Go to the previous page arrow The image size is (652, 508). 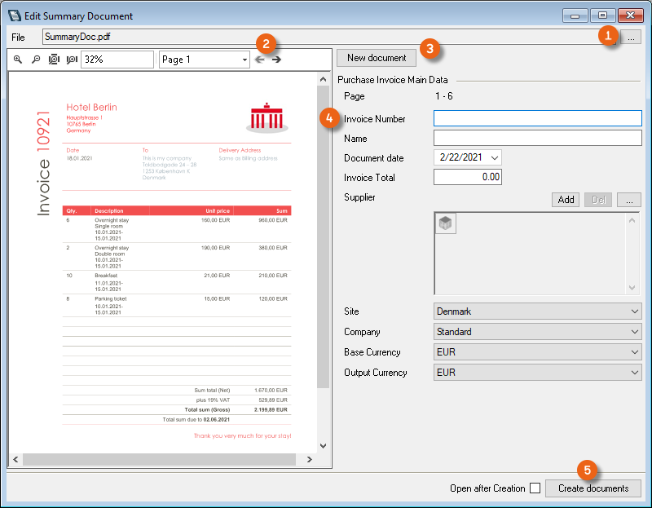point(259,60)
